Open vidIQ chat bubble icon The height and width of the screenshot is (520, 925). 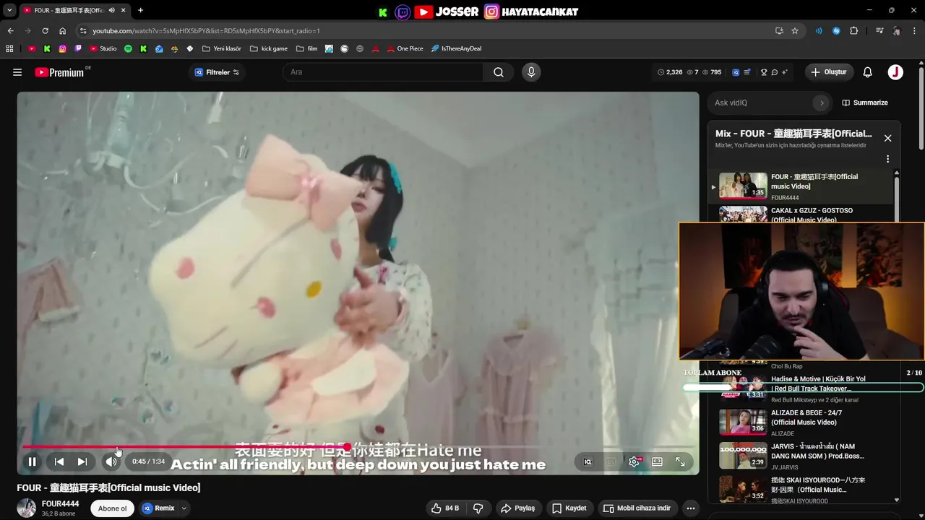pyautogui.click(x=774, y=72)
